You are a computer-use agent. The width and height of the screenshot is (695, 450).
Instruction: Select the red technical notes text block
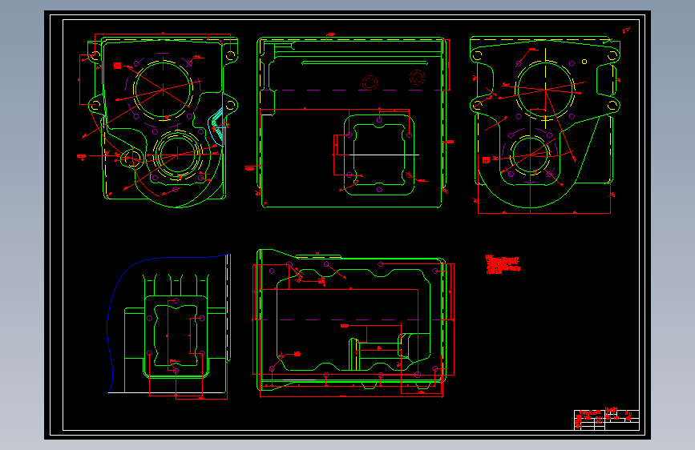[x=503, y=264]
